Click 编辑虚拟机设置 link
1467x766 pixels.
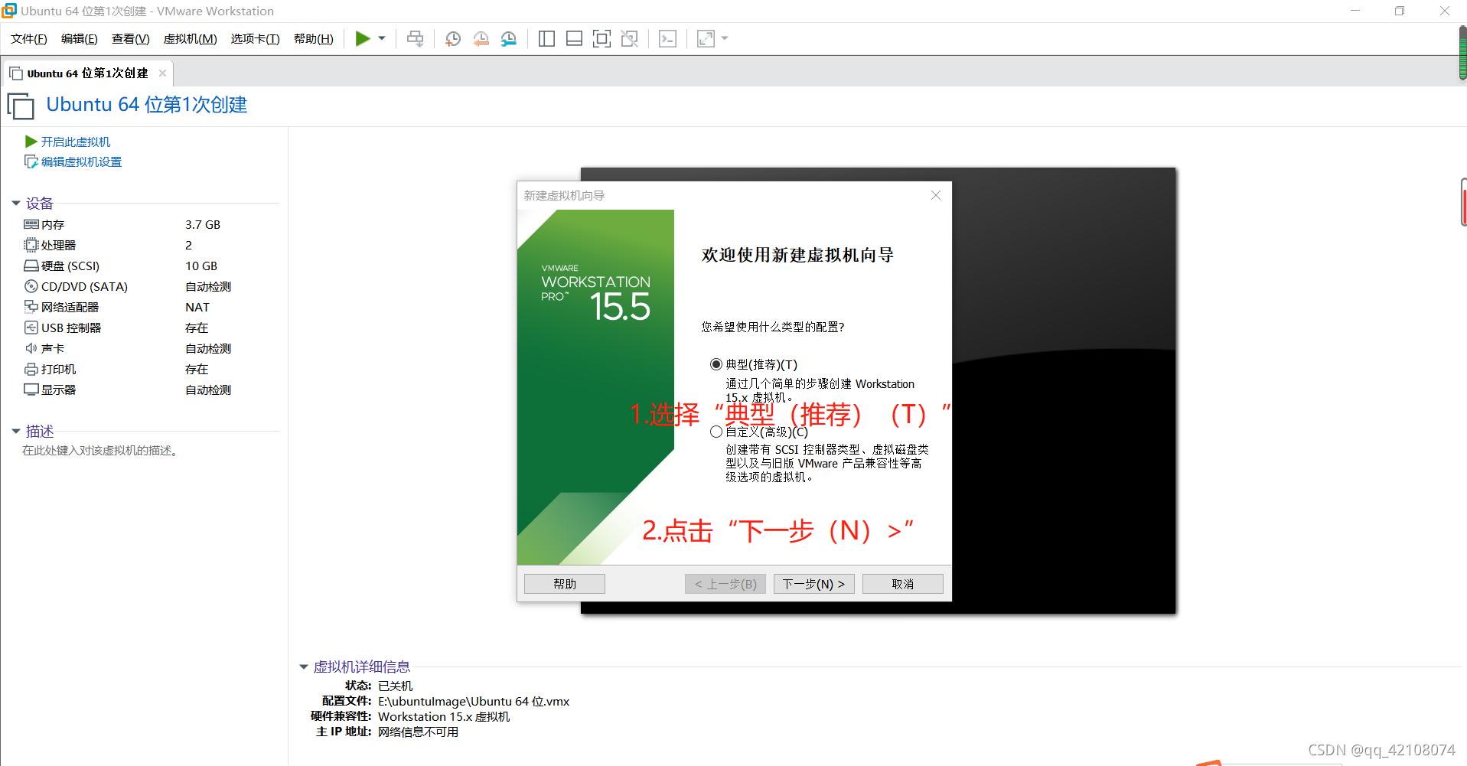pos(81,161)
